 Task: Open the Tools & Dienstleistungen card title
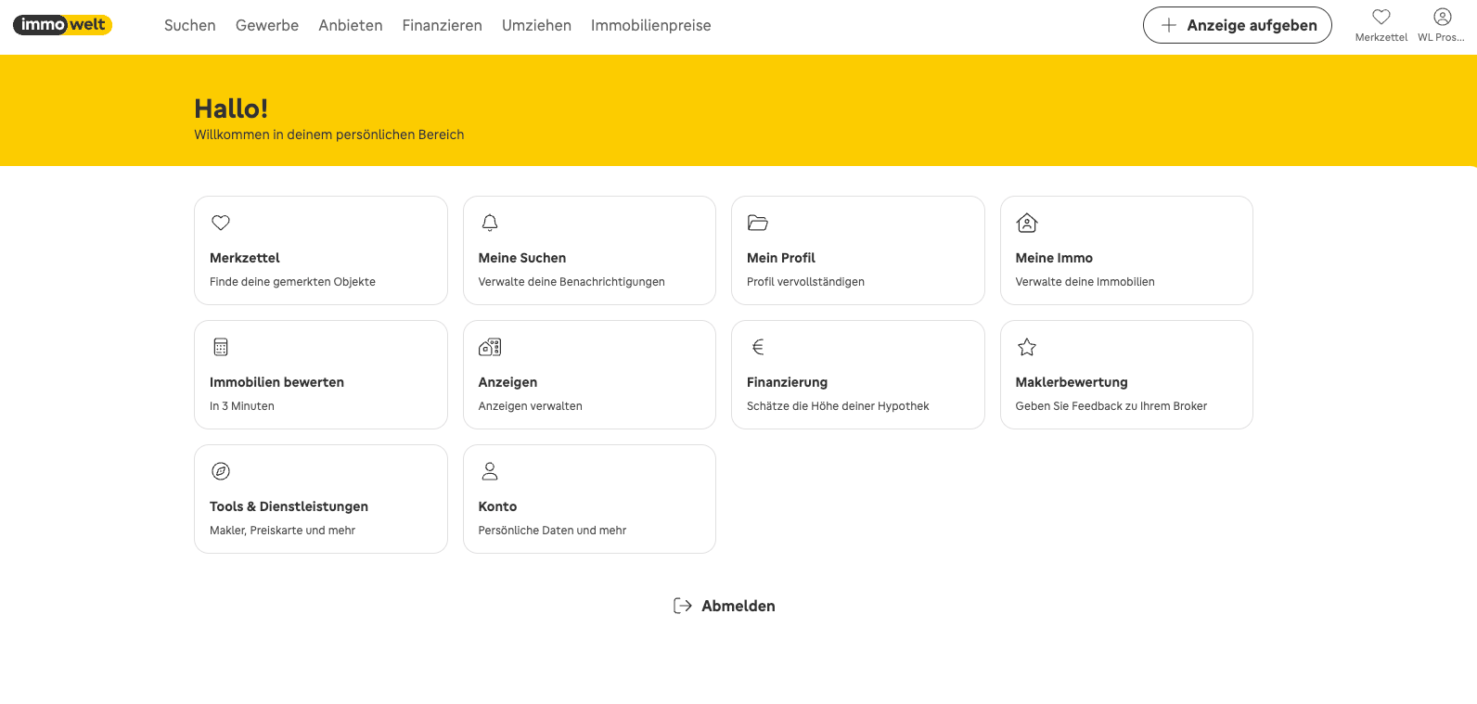(x=289, y=506)
